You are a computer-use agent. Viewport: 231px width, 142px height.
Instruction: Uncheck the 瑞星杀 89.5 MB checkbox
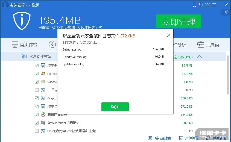(37, 65)
